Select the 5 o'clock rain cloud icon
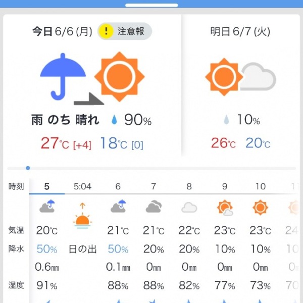303x303 pixels. pyautogui.click(x=47, y=206)
